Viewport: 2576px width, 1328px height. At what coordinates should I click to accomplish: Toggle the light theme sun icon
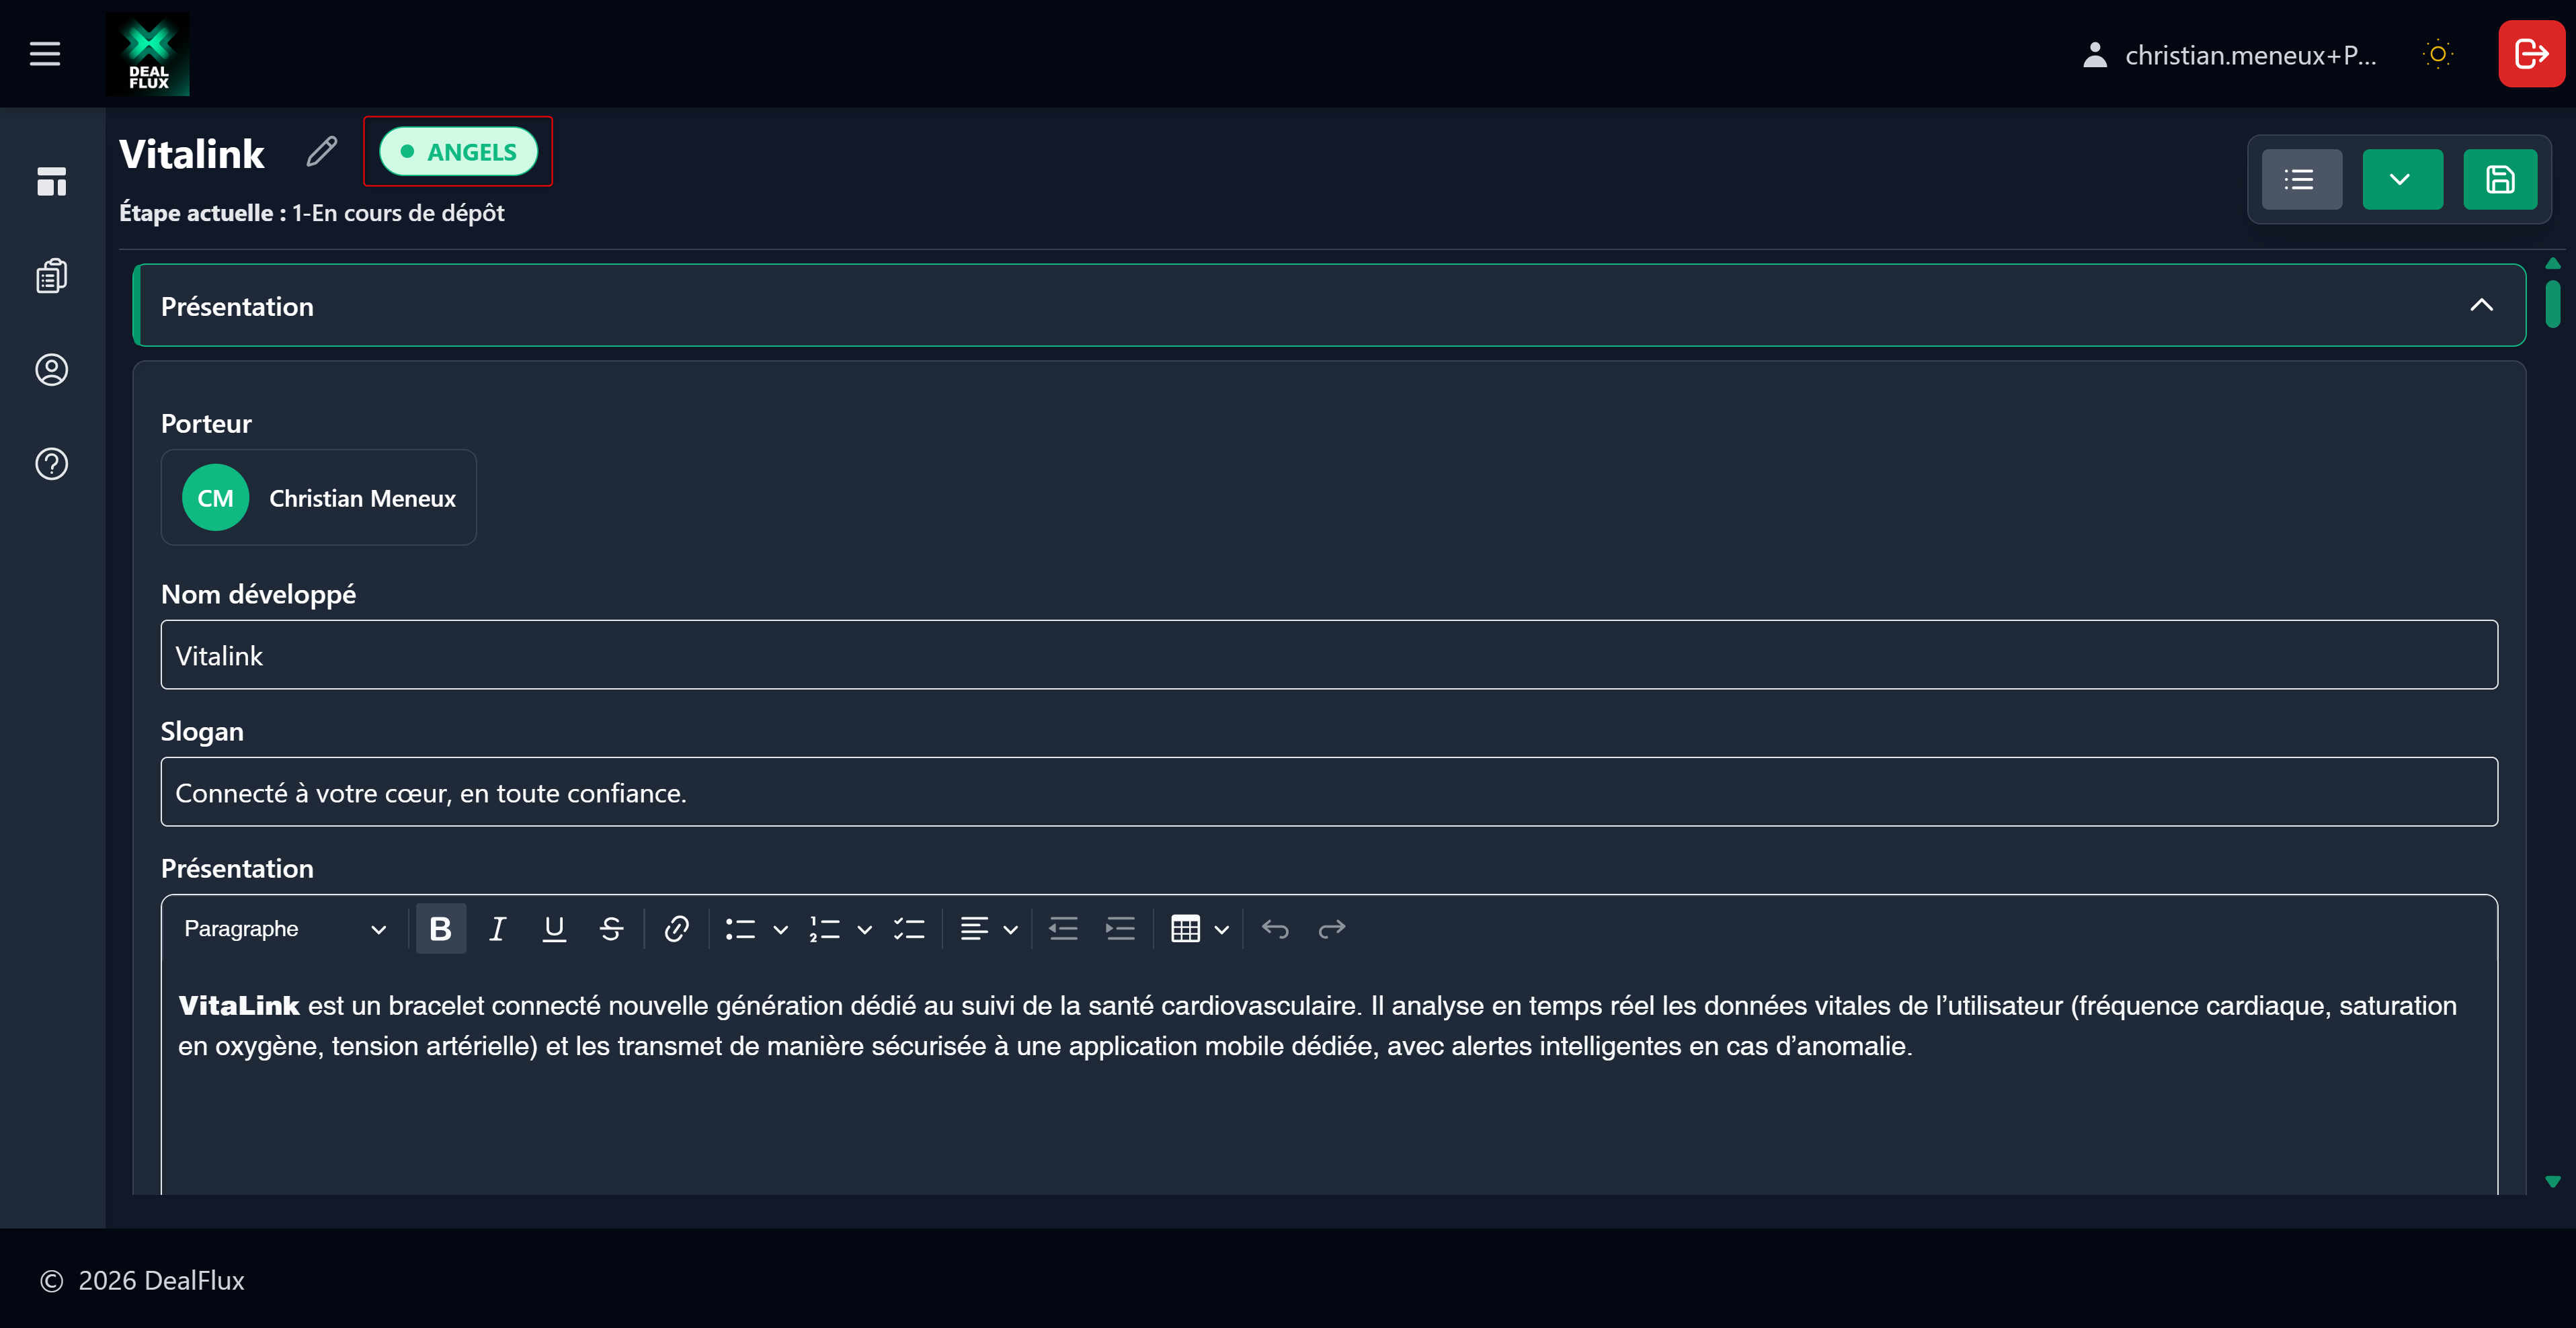click(2438, 54)
